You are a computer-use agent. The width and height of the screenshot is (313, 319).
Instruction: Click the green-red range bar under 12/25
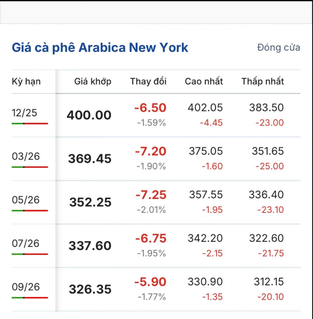[30, 123]
